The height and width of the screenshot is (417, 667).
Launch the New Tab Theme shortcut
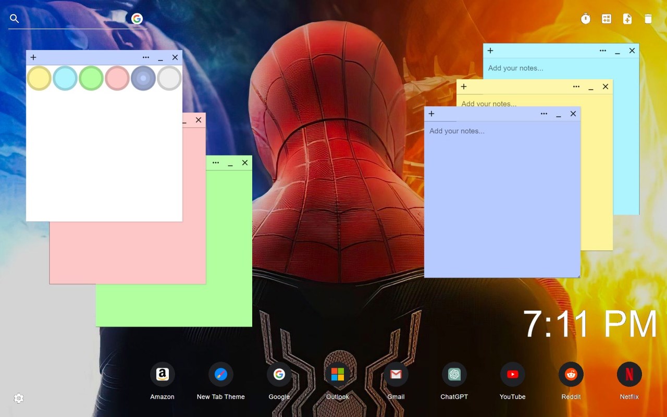221,374
